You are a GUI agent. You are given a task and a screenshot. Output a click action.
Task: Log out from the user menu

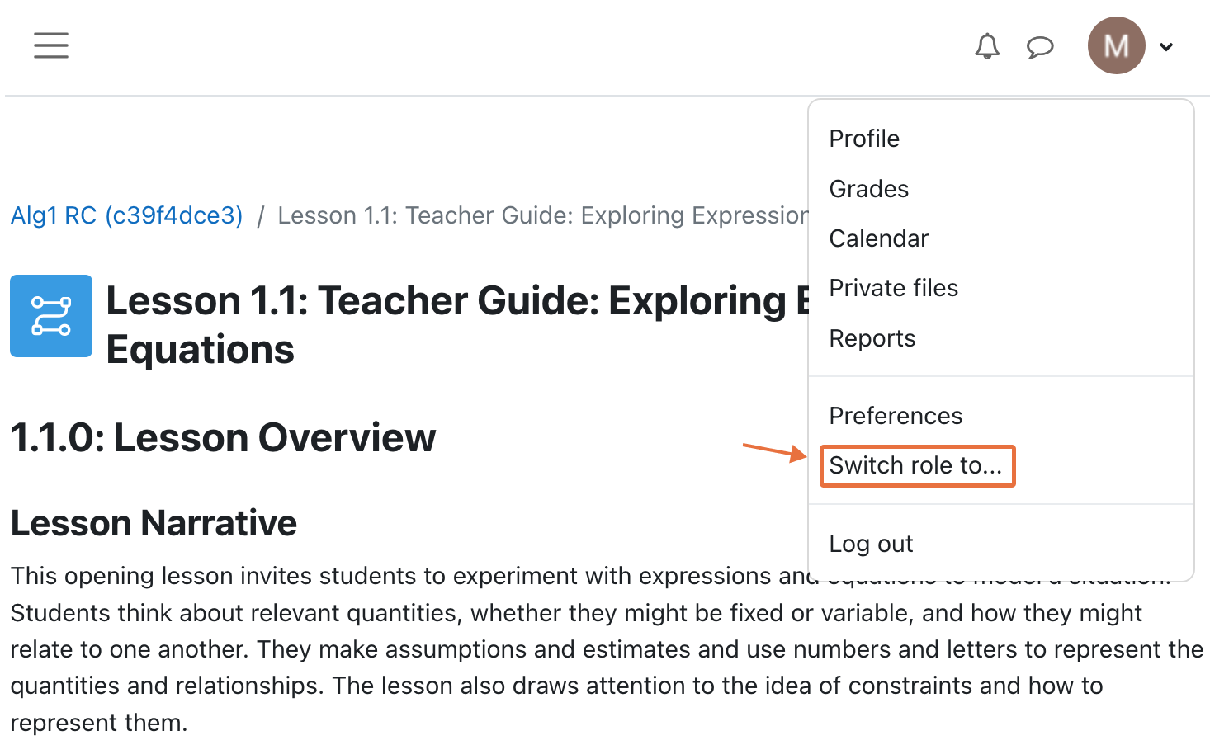(x=871, y=544)
